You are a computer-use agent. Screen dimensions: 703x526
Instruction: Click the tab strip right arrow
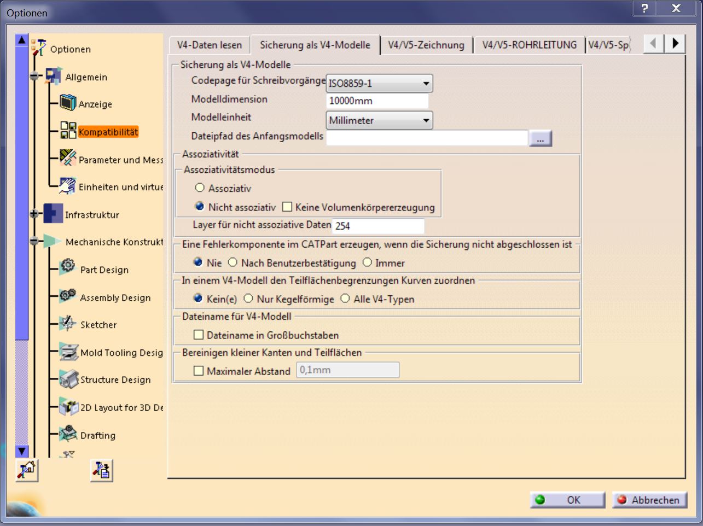[x=676, y=43]
